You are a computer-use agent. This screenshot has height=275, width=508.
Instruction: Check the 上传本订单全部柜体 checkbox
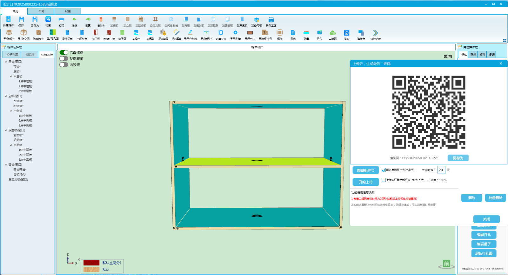coord(384,180)
